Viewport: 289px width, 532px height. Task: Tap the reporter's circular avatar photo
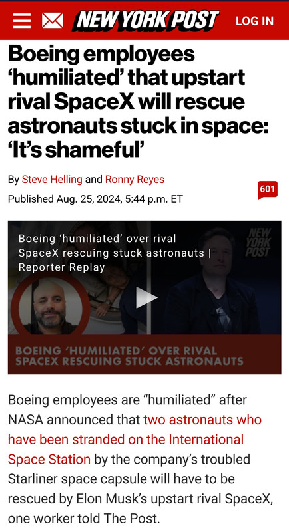pyautogui.click(x=51, y=305)
